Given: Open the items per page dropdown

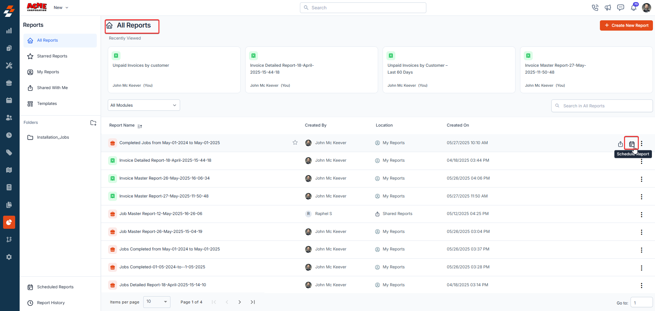Looking at the screenshot, I should 157,302.
